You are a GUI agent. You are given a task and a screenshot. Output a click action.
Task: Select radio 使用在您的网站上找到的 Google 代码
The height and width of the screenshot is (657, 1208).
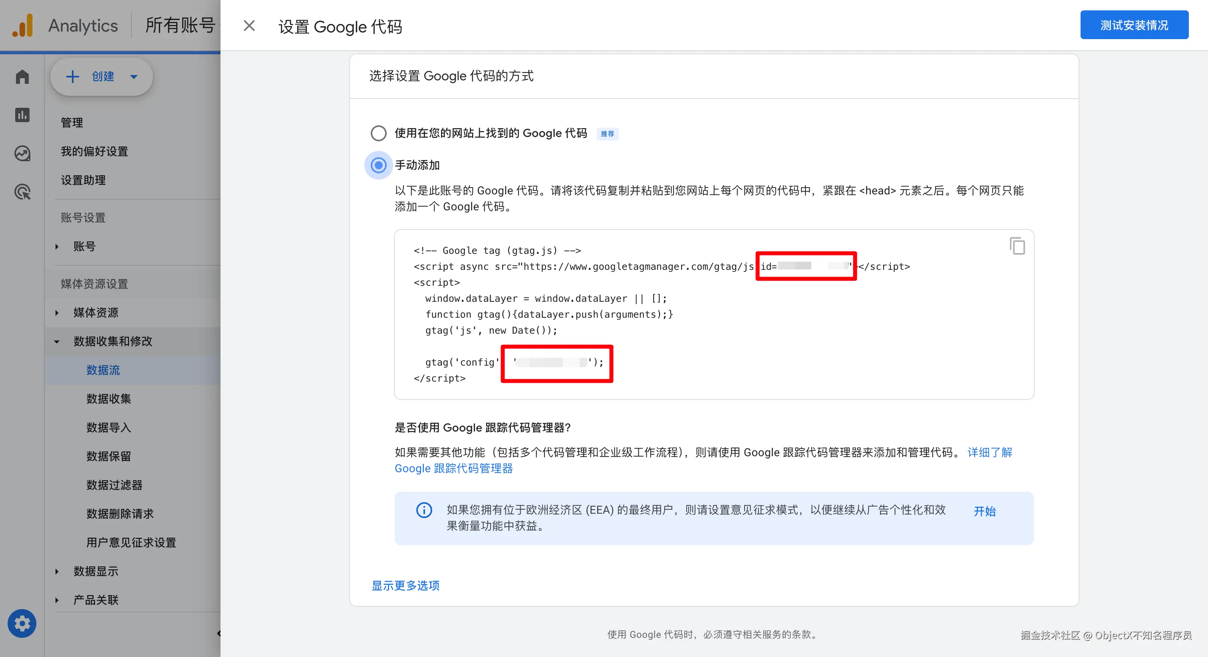(x=378, y=133)
